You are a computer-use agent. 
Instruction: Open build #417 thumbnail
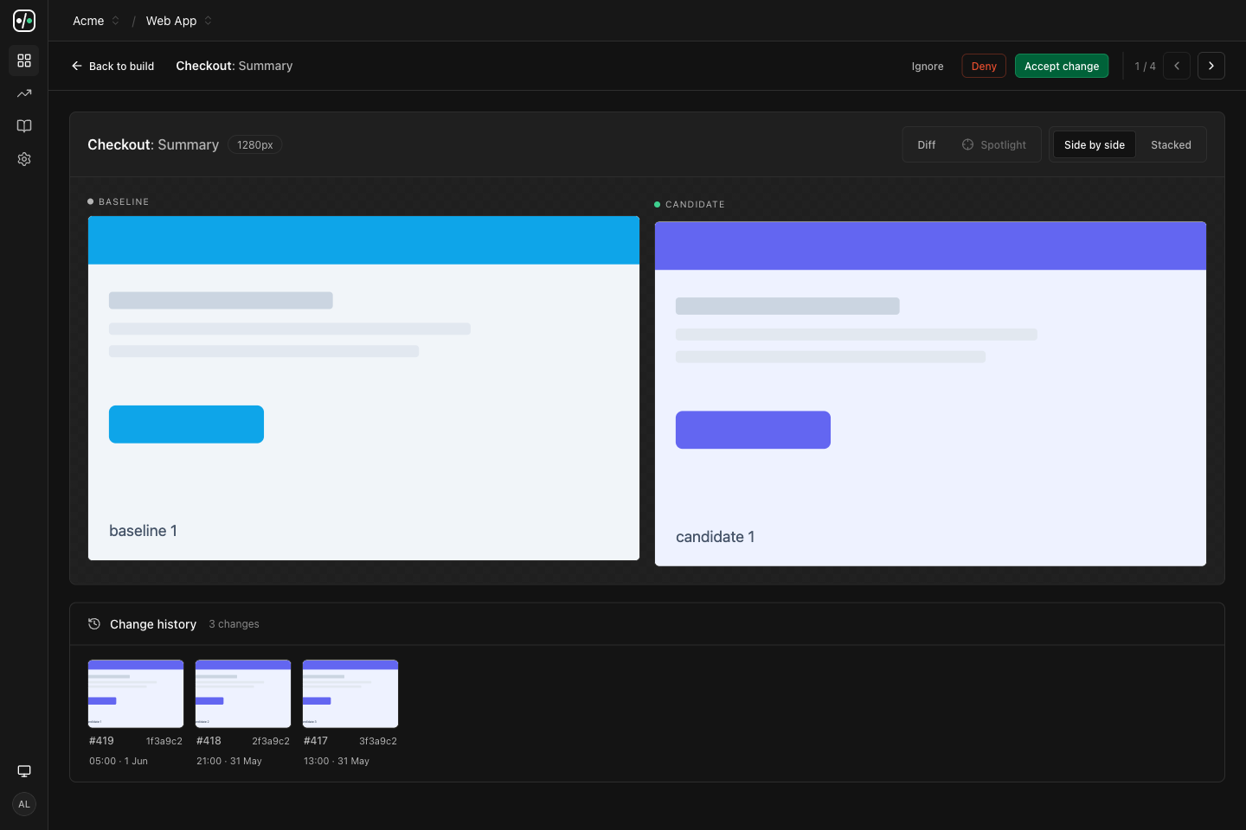[350, 693]
